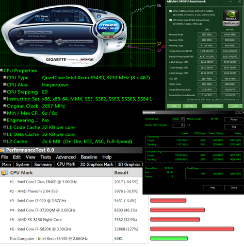This screenshot has width=244, height=247.
Task: Click the icon beside CPU Alias row
Action: point(5,84)
